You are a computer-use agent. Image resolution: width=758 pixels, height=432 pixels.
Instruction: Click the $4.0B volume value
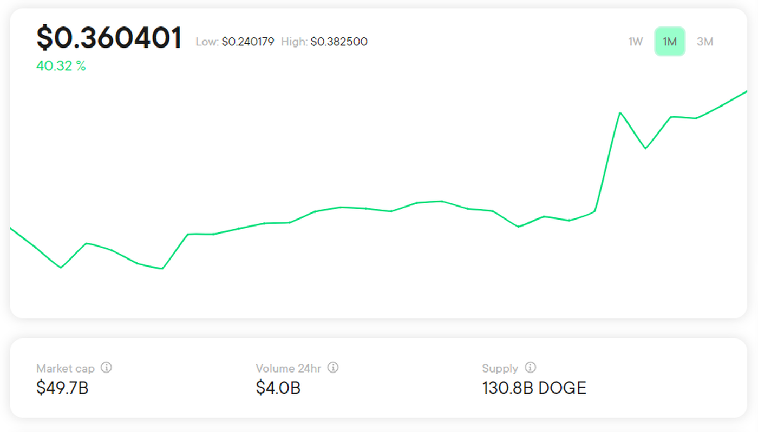pos(278,388)
